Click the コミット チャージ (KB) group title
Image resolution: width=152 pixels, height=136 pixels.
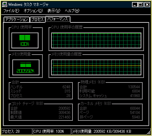click(27, 104)
